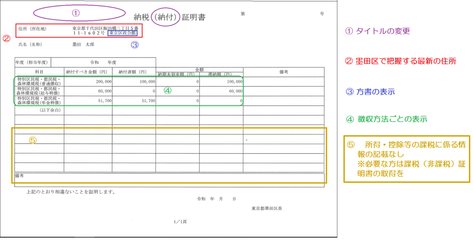Click the 給与特徴 subject row label

point(39,91)
